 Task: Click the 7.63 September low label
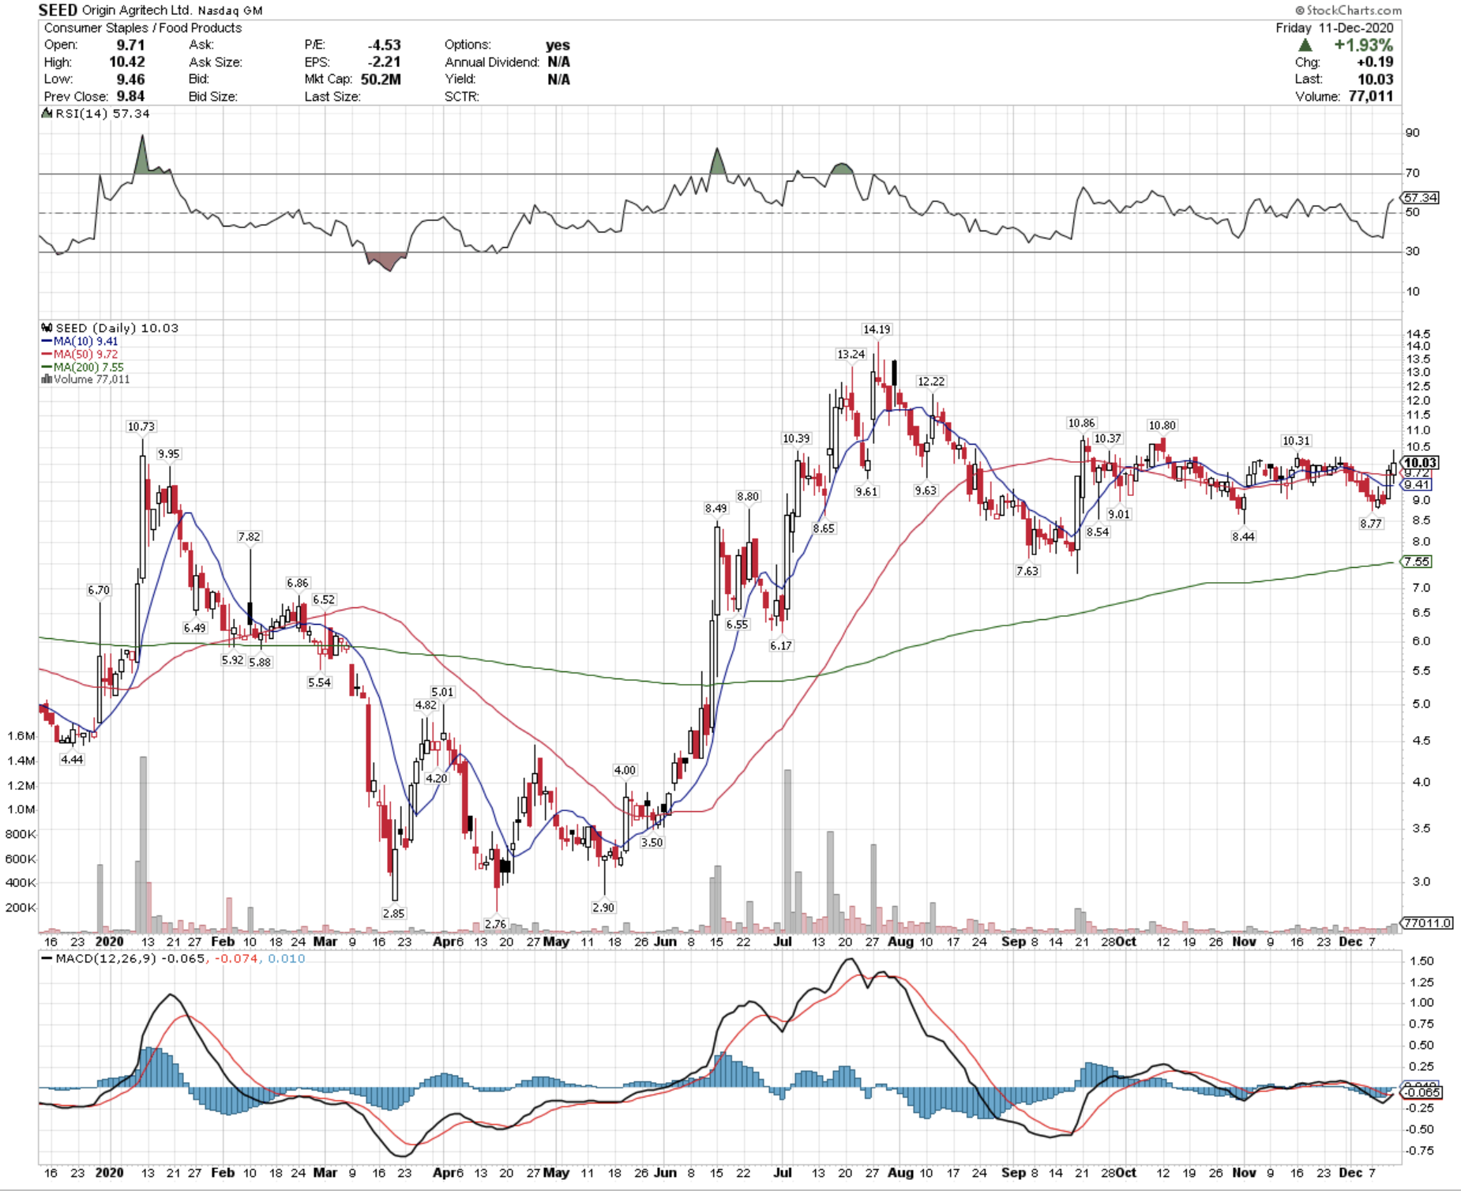[x=1027, y=571]
